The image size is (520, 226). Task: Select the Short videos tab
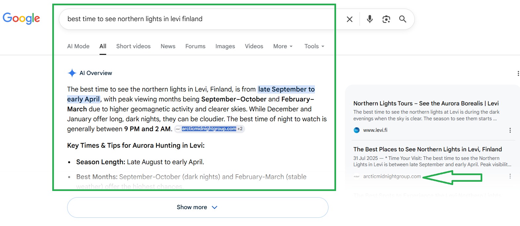pyautogui.click(x=133, y=46)
